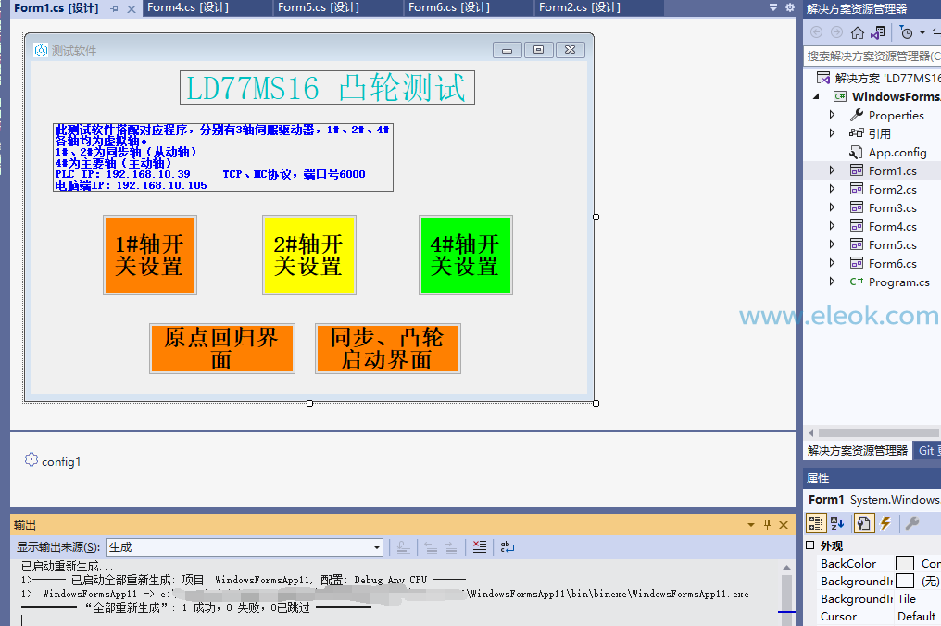Image resolution: width=941 pixels, height=626 pixels.
Task: Select the config1 component in the tray
Action: tap(53, 461)
